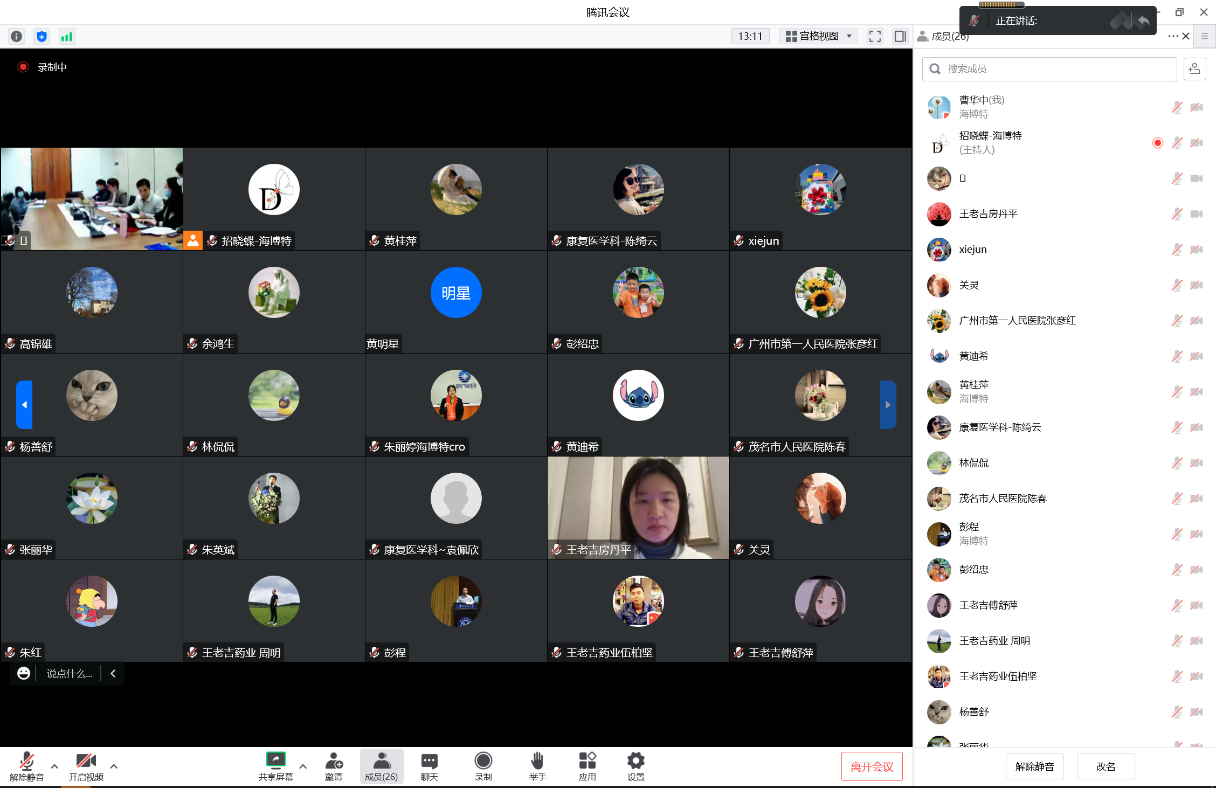Click the search members field

coord(1048,69)
